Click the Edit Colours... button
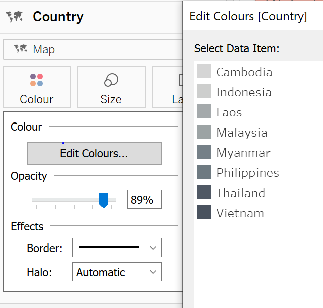 (x=94, y=154)
